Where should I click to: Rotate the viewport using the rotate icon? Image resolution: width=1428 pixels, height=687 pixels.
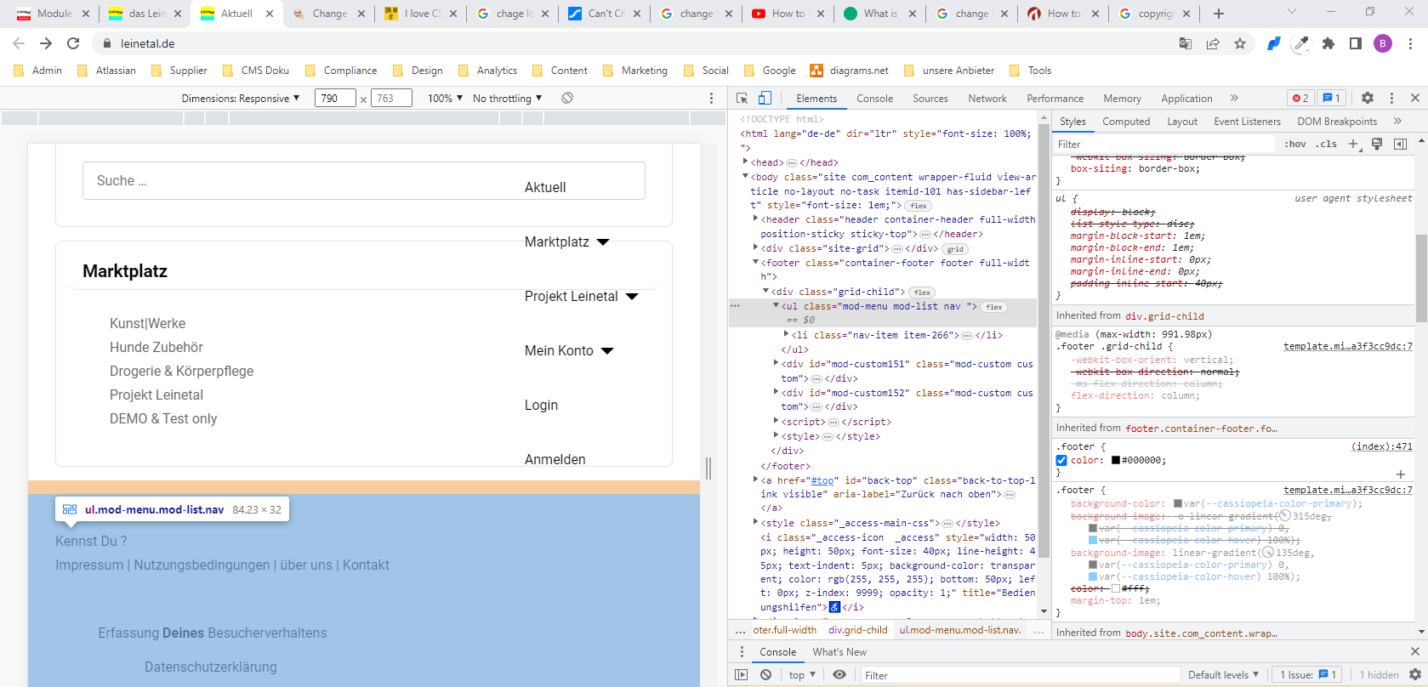click(x=567, y=98)
